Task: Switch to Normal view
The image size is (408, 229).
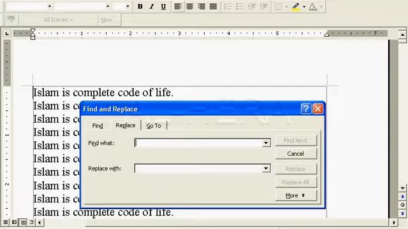Action: tap(6, 222)
